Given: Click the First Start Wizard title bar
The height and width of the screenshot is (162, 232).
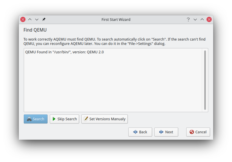Looking at the screenshot, I should coord(116,19).
